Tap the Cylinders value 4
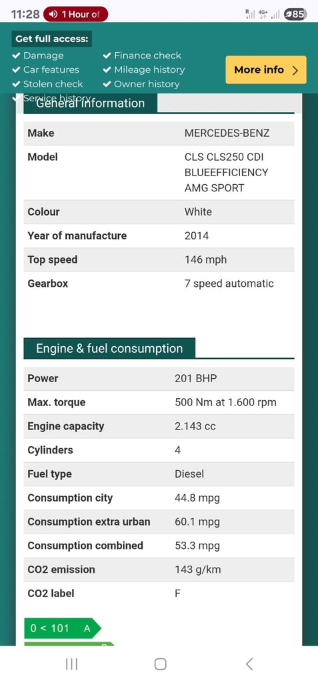 point(178,450)
